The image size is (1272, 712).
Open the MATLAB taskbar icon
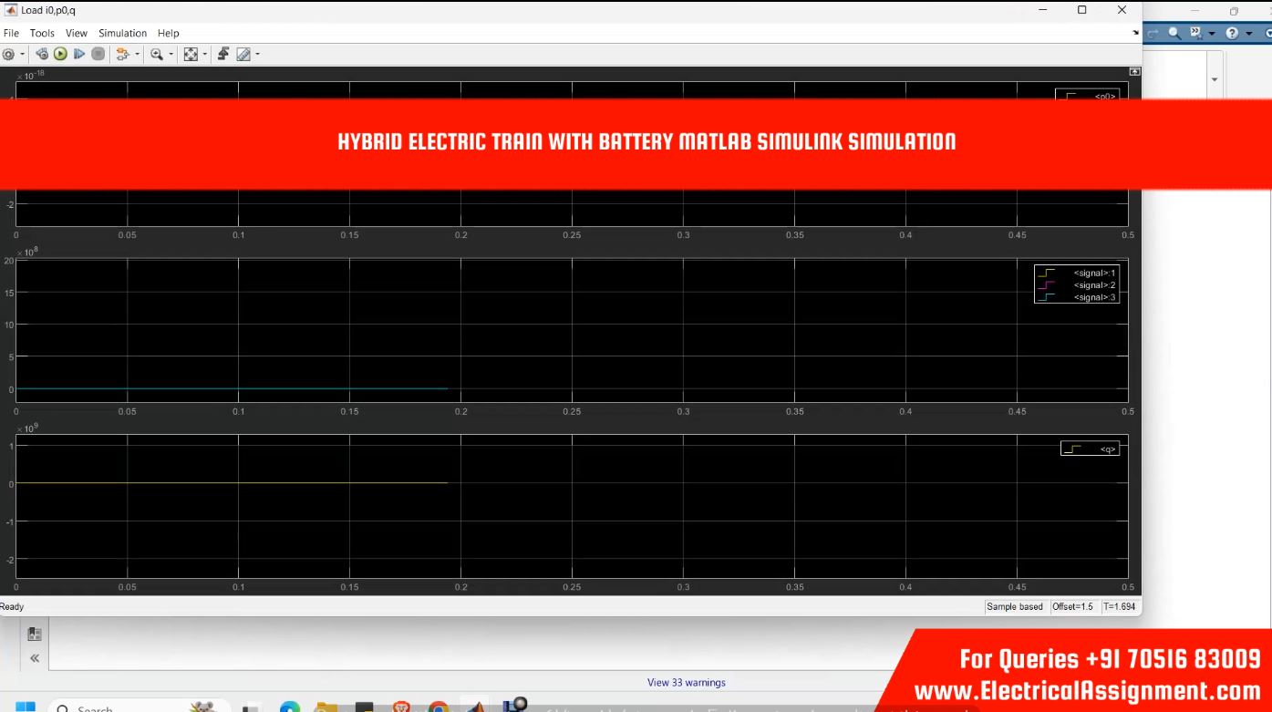click(476, 707)
